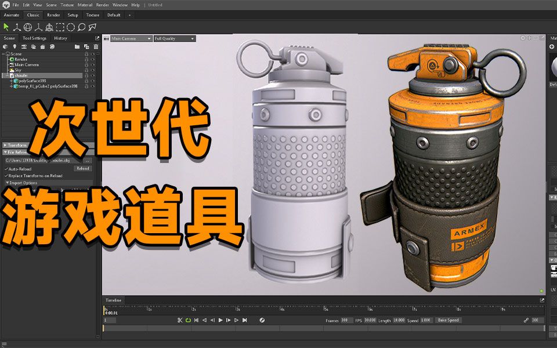Viewport: 557px width, 348px height.
Task: Select the lasso selection tool
Action: [x=82, y=26]
